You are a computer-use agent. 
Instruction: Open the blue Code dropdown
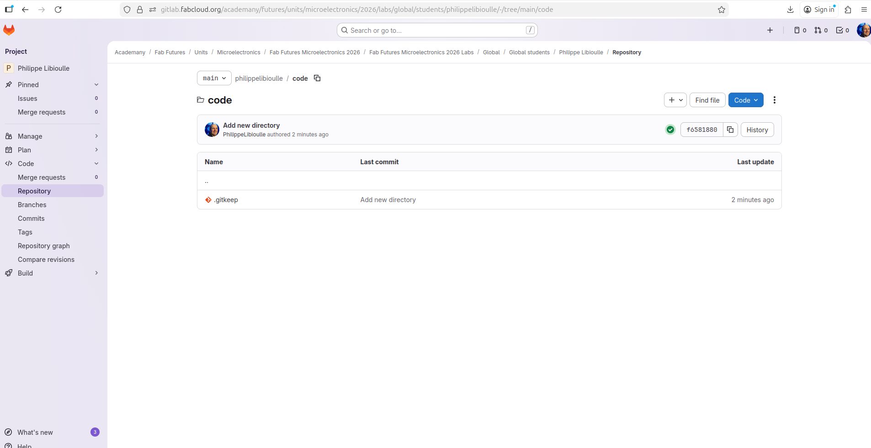tap(745, 100)
